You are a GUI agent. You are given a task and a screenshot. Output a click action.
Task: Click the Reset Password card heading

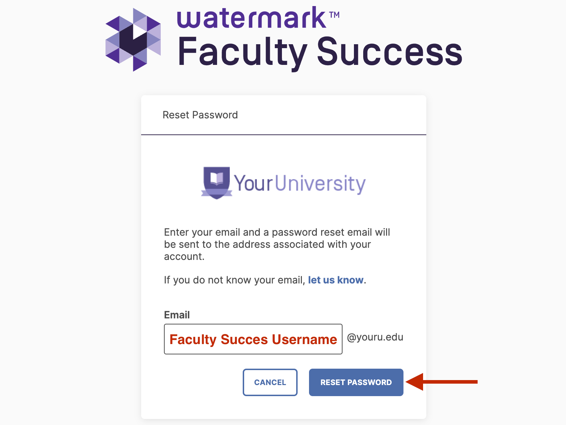click(x=200, y=115)
